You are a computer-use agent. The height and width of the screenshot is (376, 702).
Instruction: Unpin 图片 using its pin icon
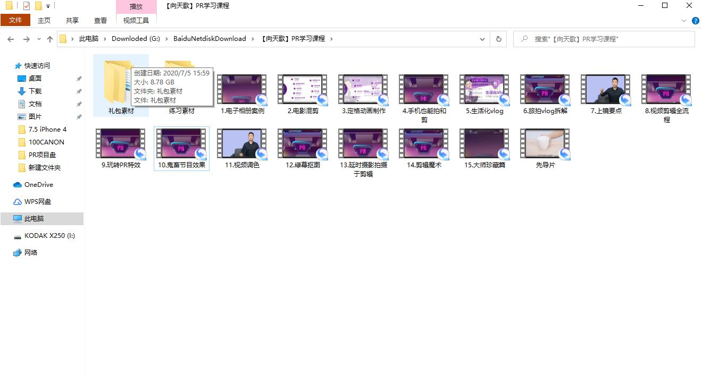(79, 117)
